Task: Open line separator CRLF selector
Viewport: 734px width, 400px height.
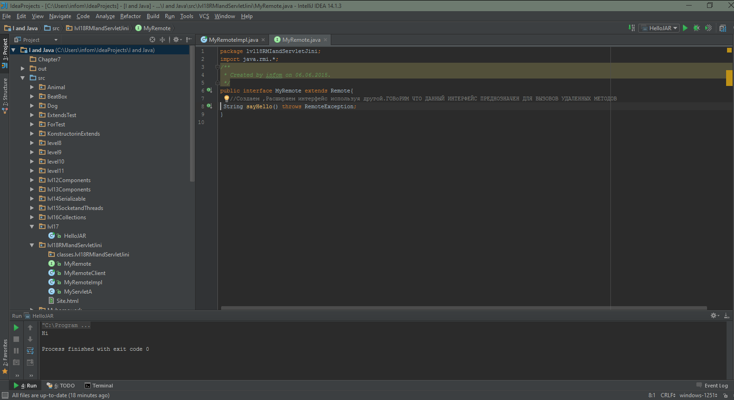Action: (x=668, y=395)
